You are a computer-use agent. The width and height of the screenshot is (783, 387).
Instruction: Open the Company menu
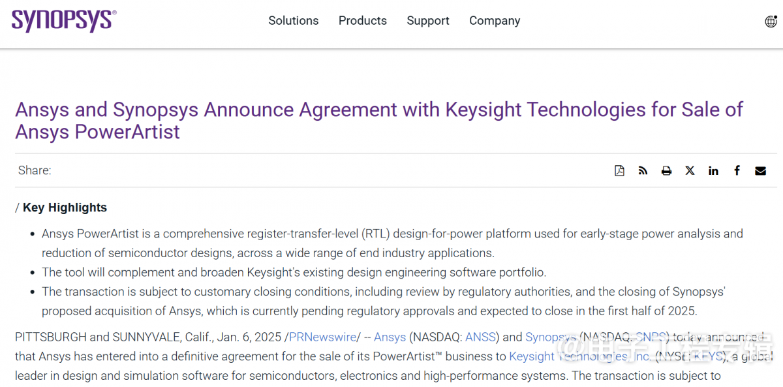495,21
